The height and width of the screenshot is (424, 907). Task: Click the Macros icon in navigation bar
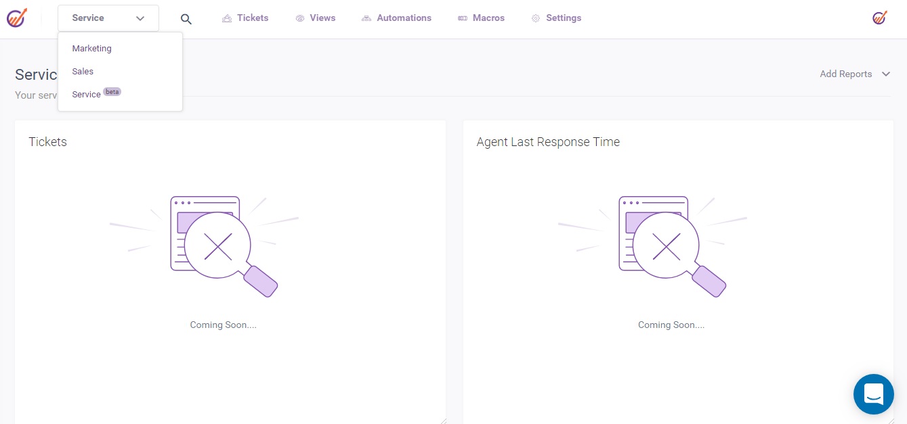[x=463, y=18]
